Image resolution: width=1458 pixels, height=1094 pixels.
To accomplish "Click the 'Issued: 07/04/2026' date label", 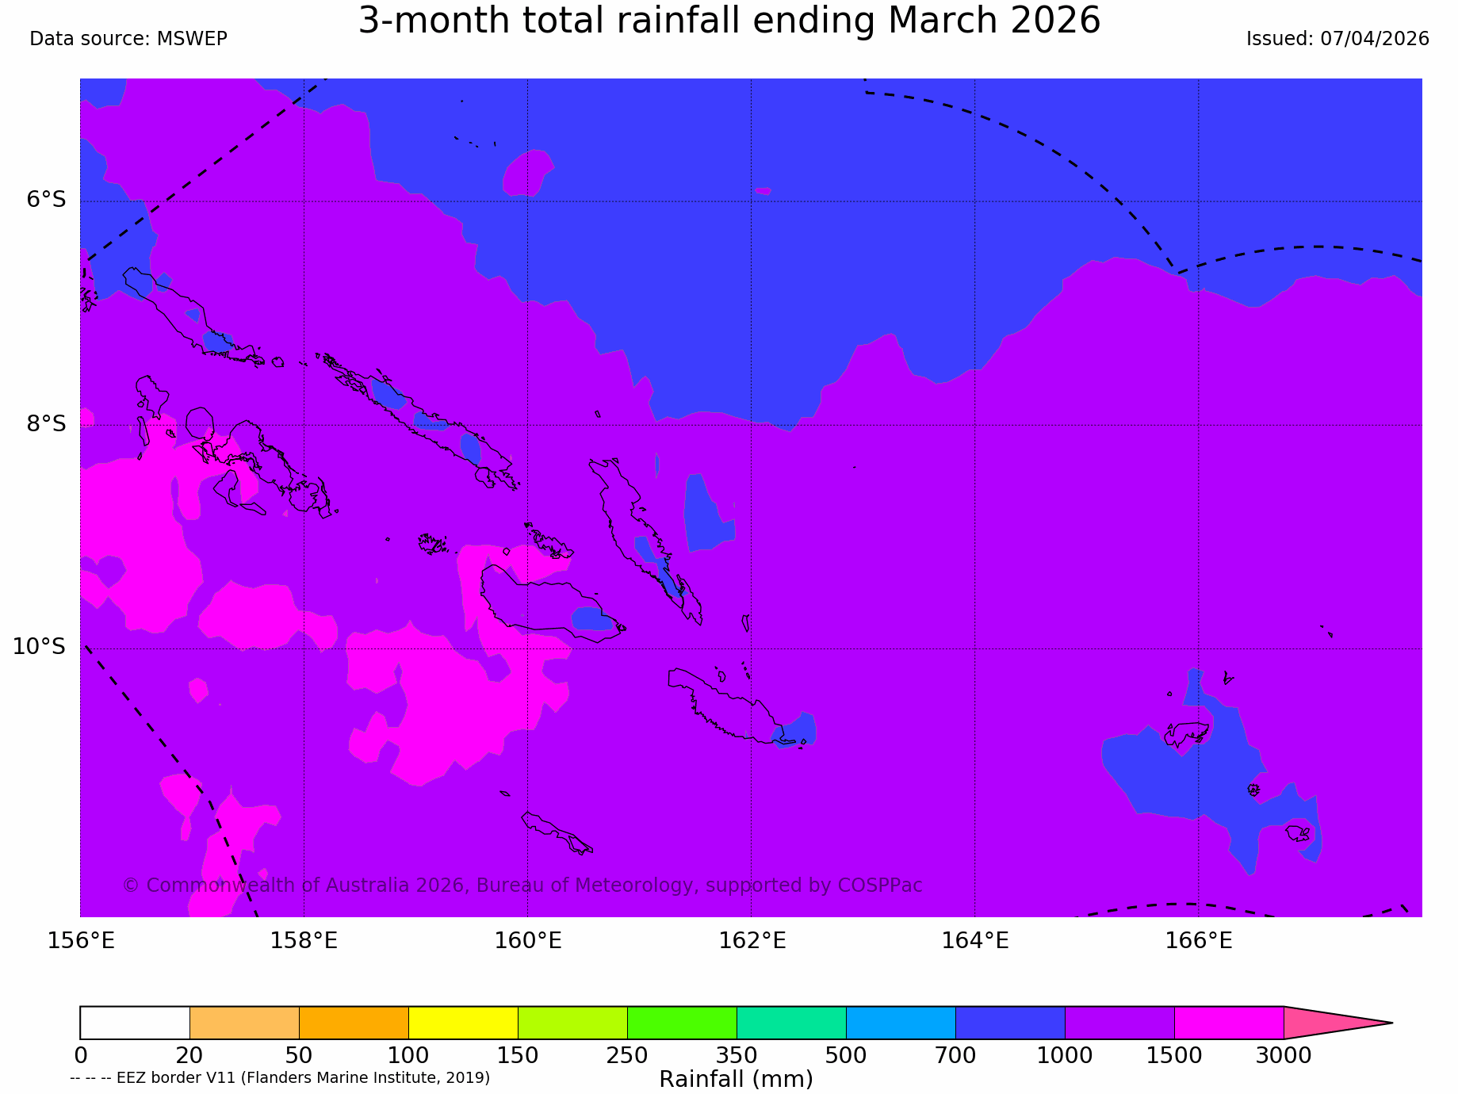I will (1337, 39).
